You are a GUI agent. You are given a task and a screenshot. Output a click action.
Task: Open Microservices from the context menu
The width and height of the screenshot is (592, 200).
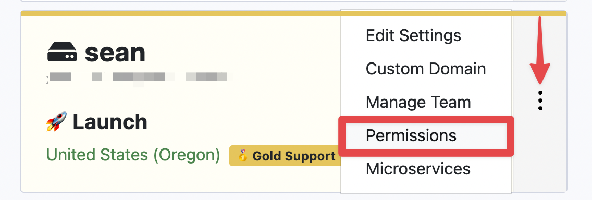click(418, 168)
